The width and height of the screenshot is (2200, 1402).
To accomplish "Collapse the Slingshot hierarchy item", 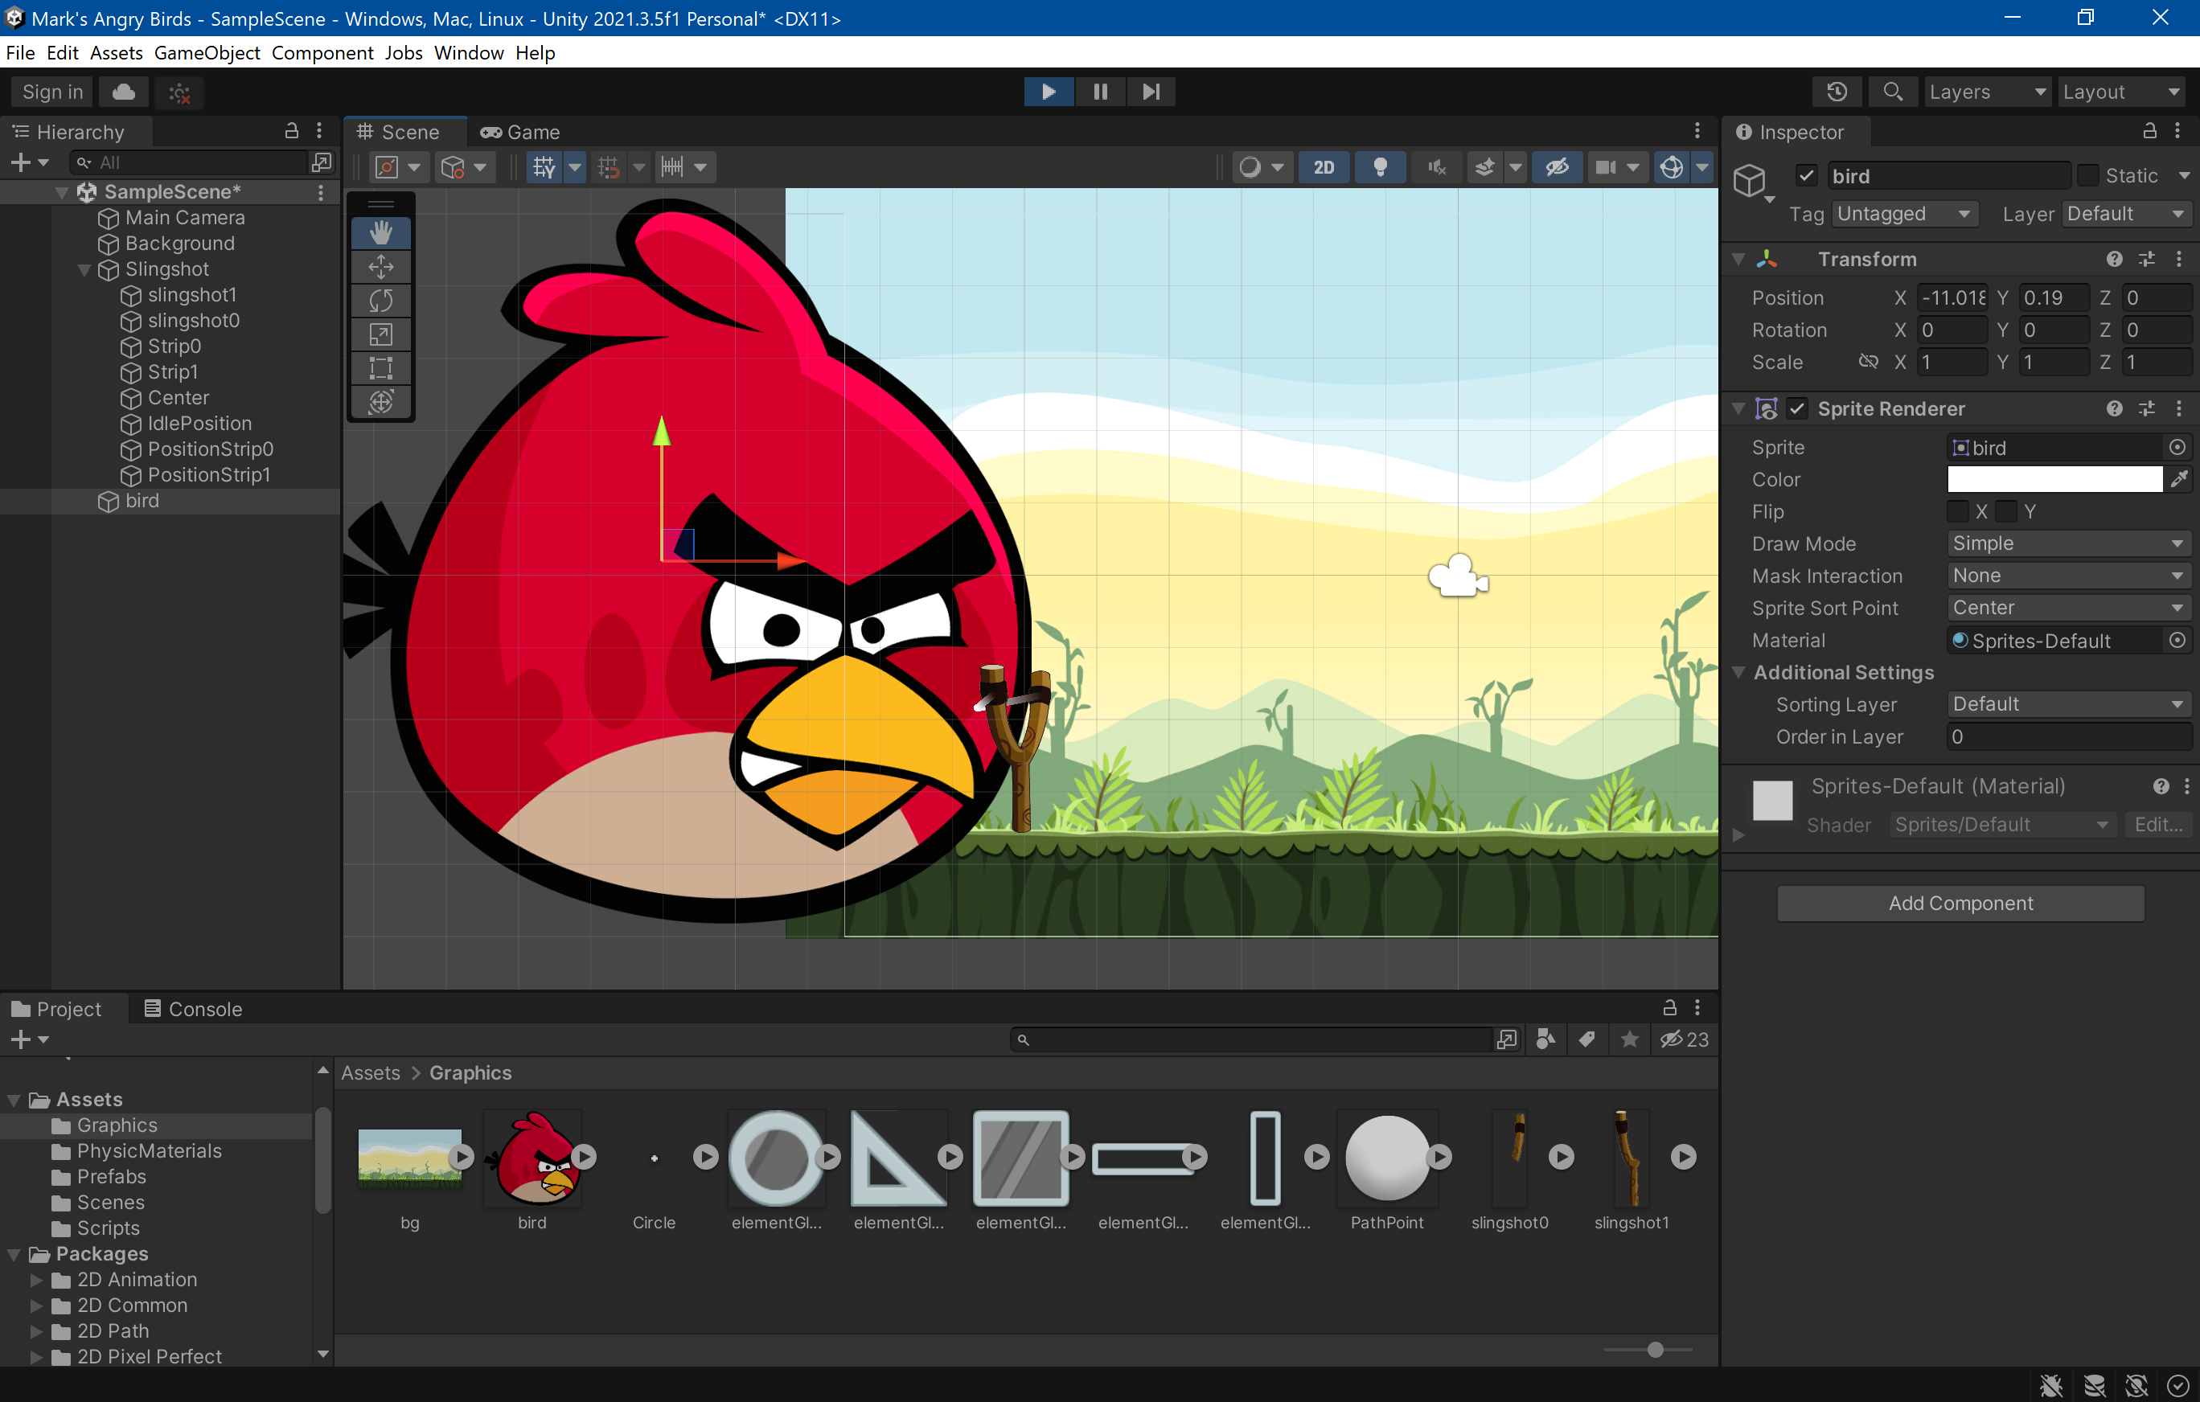I will pos(84,269).
